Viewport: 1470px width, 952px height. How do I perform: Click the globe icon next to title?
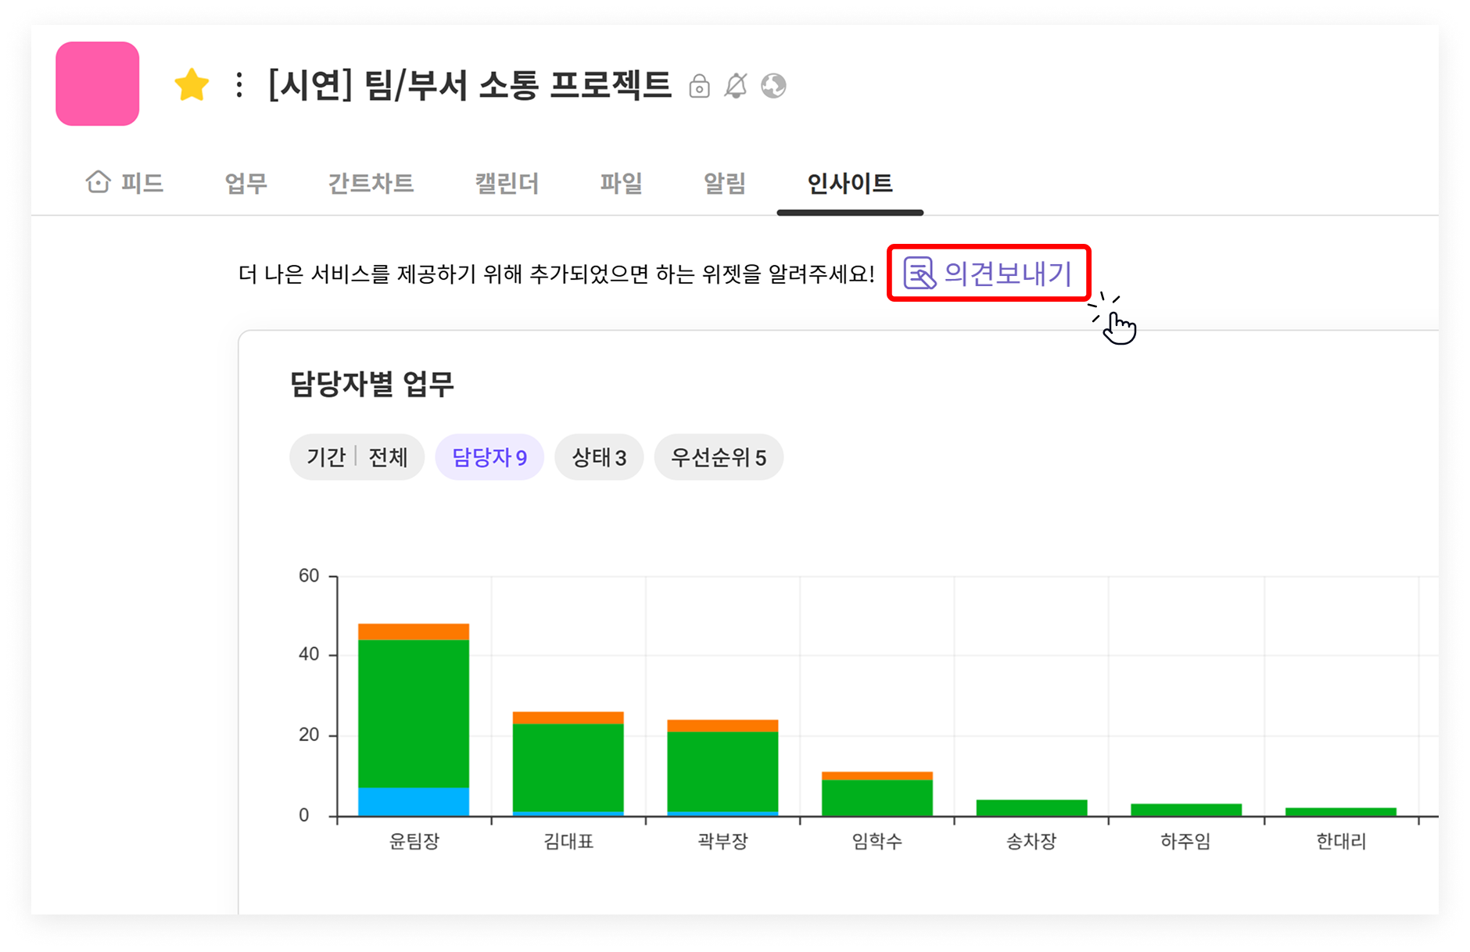(773, 86)
